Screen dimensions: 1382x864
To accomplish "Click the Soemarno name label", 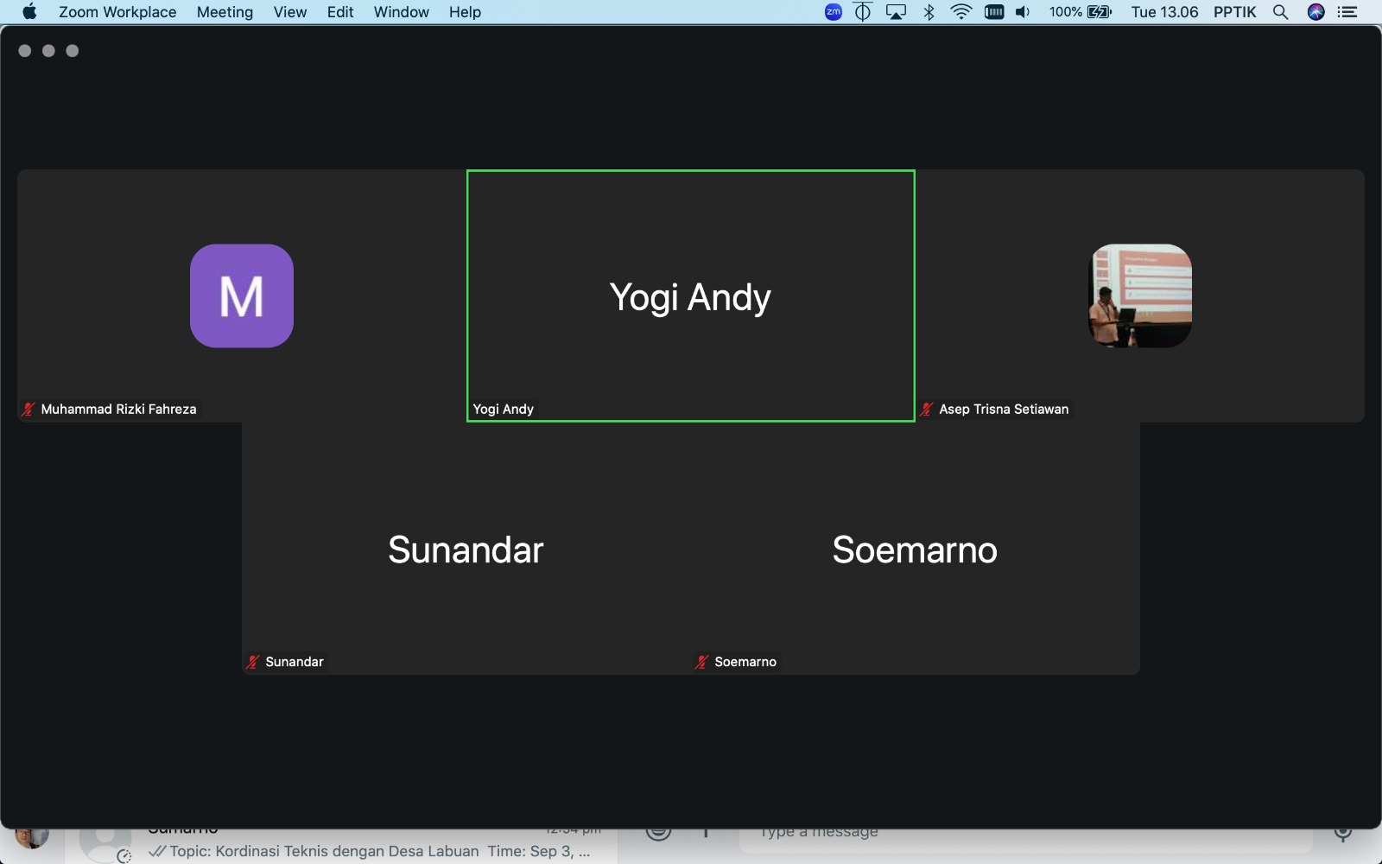I will tap(745, 662).
